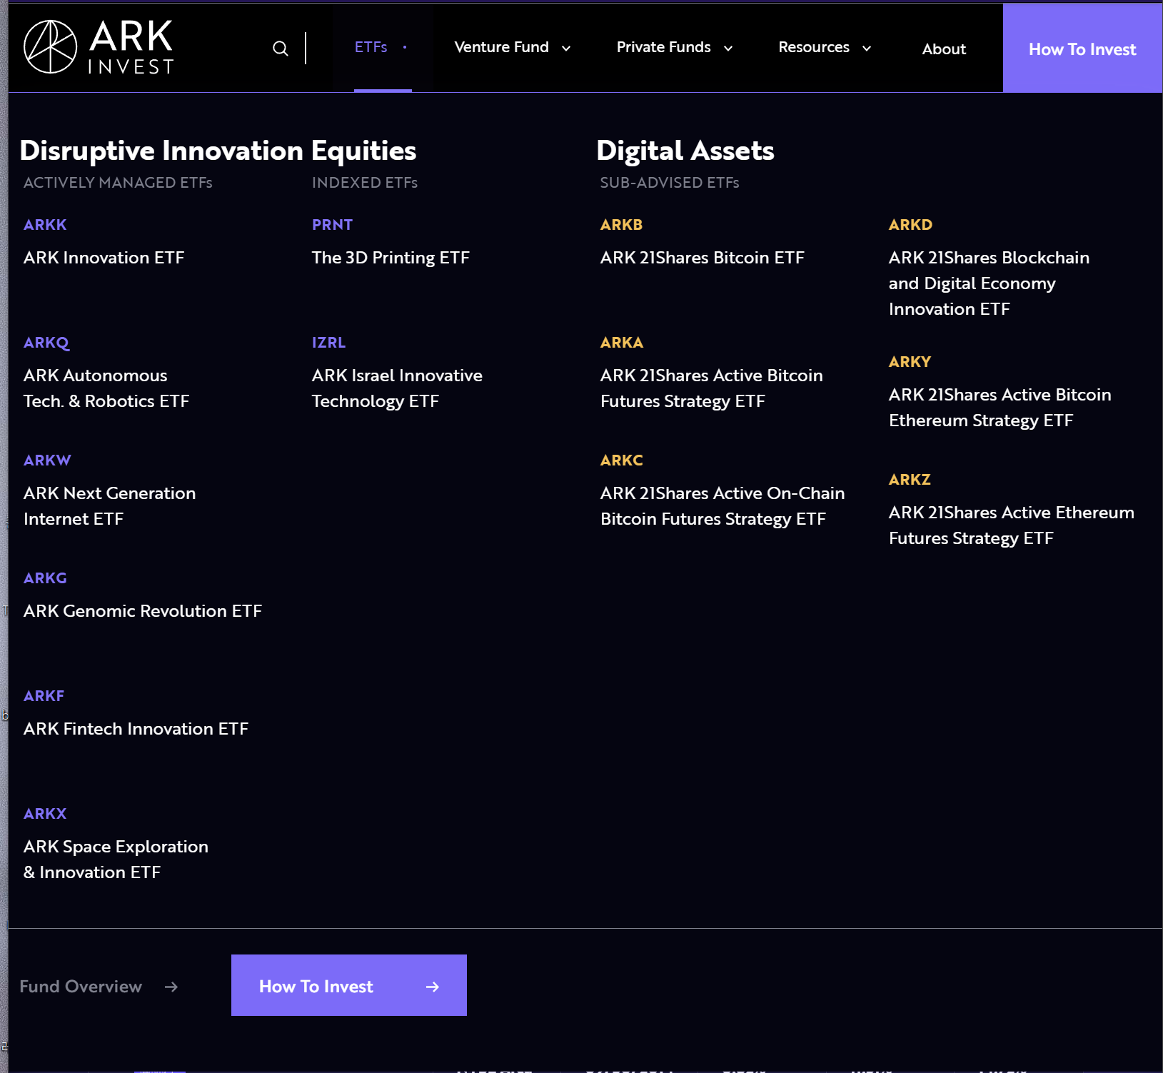Expand the Venture Fund dropdown
Image resolution: width=1163 pixels, height=1073 pixels.
[512, 47]
